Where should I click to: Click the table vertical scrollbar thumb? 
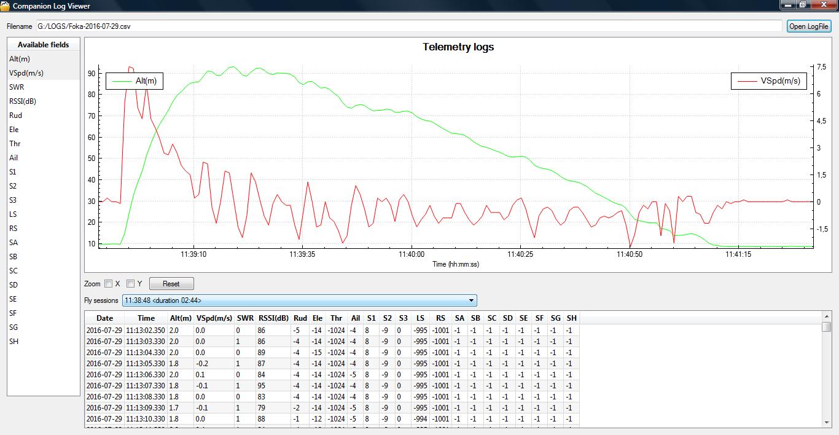coord(826,326)
